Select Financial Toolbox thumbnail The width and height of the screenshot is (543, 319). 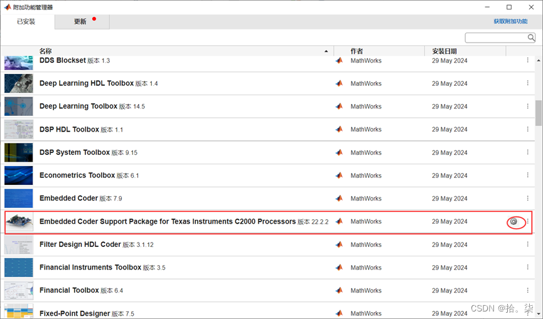[x=19, y=291]
